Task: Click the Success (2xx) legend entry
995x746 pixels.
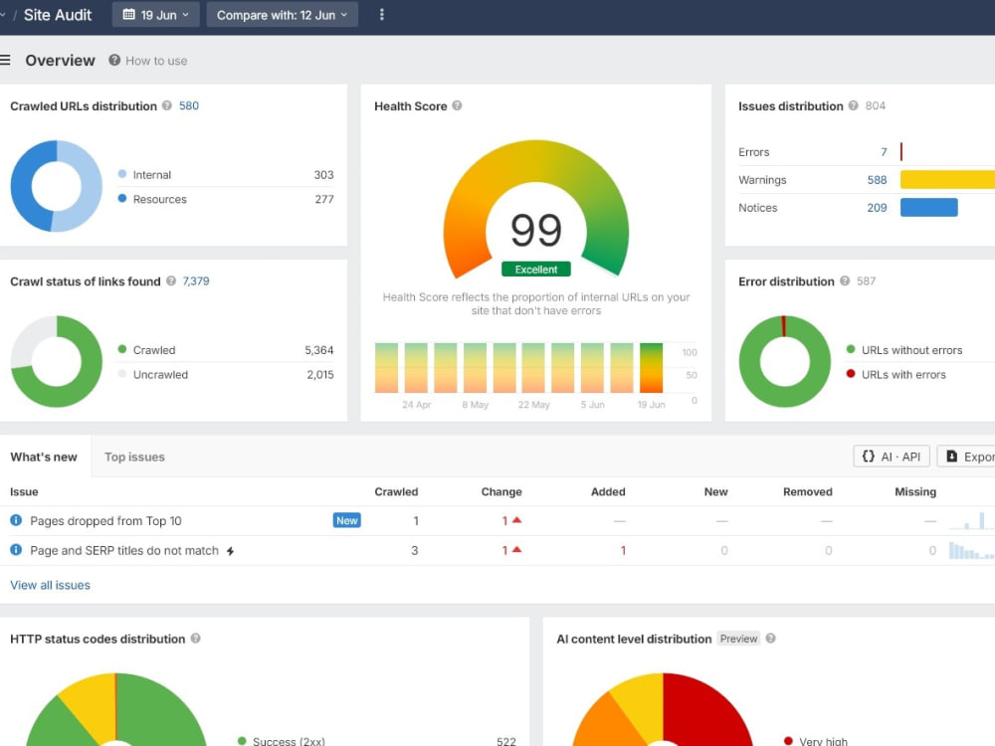Action: 282,740
